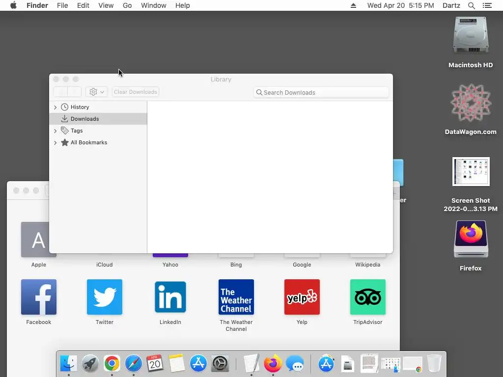Open Spotlight search magnifier in menu bar
Viewport: 503px width, 377px height.
click(x=471, y=5)
